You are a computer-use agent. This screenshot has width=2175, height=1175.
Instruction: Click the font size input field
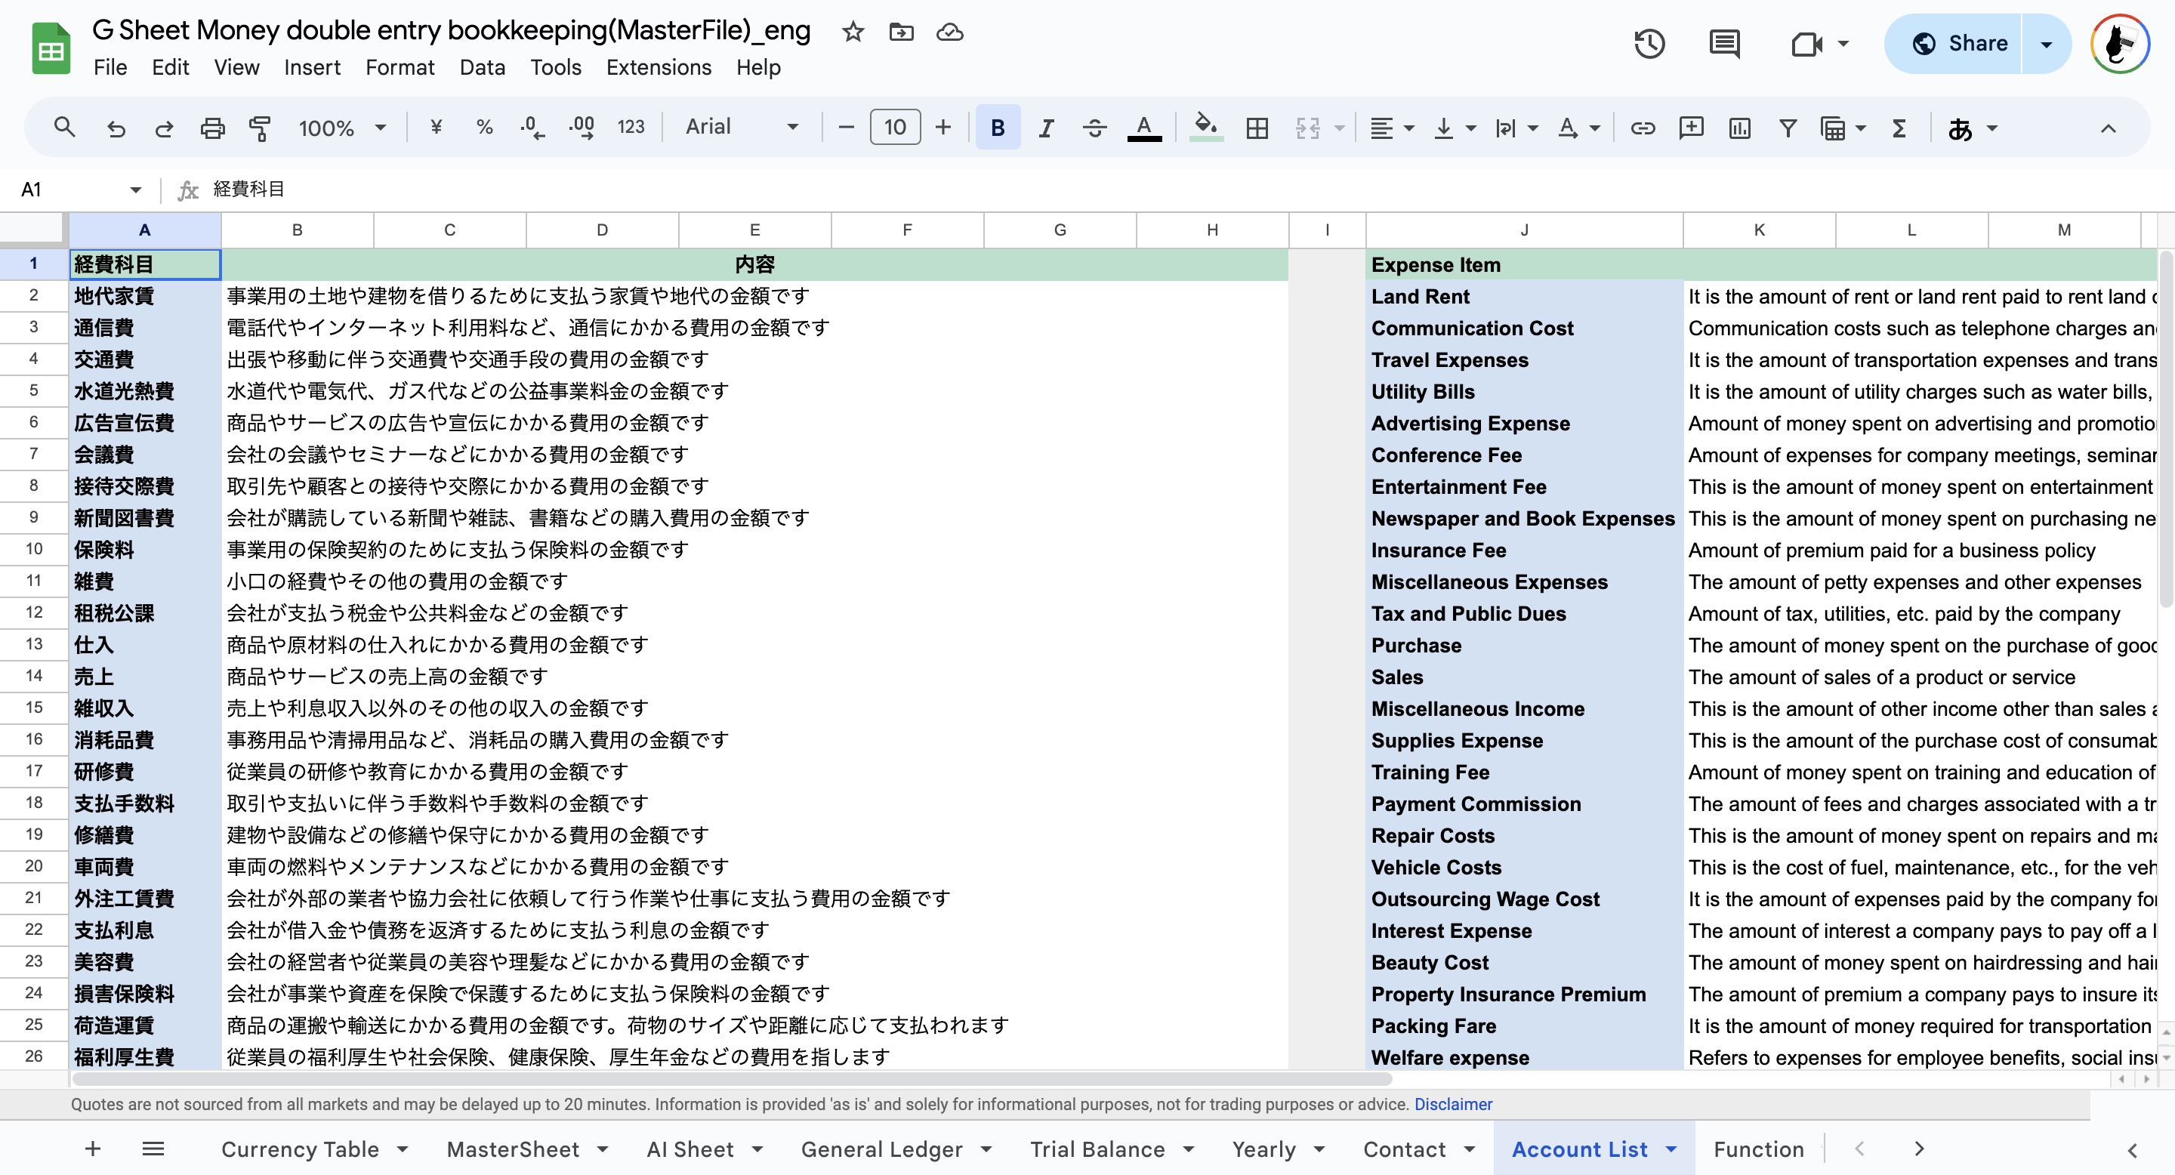tap(895, 128)
